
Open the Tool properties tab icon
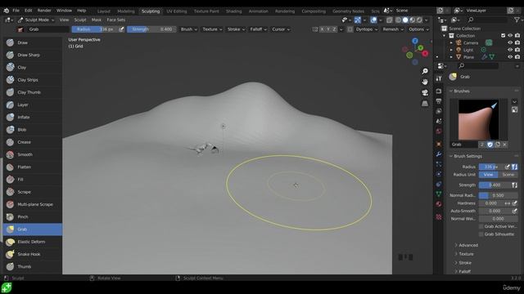click(439, 78)
